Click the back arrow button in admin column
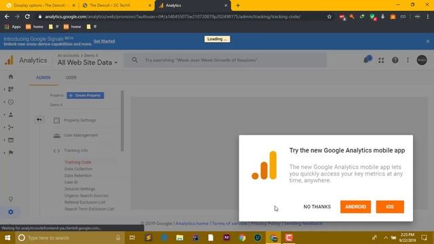The width and height of the screenshot is (434, 244). (39, 119)
